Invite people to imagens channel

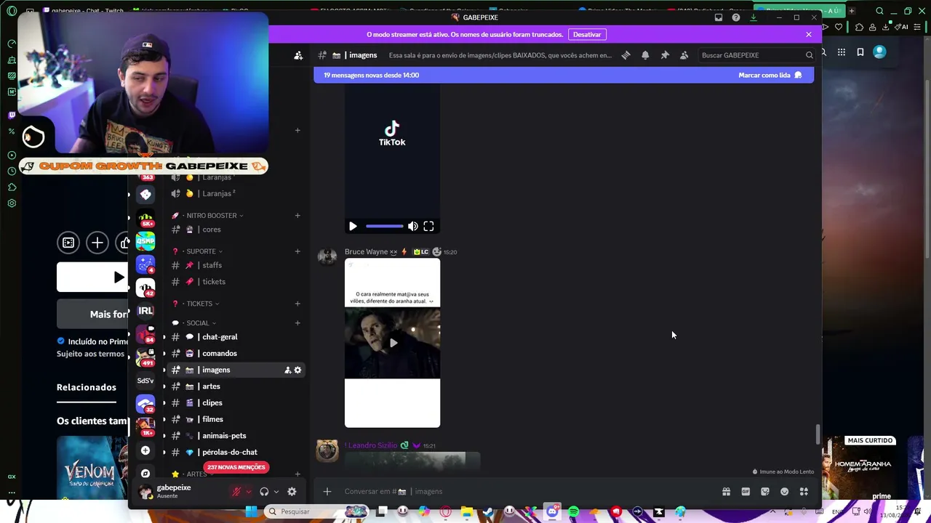tap(288, 370)
